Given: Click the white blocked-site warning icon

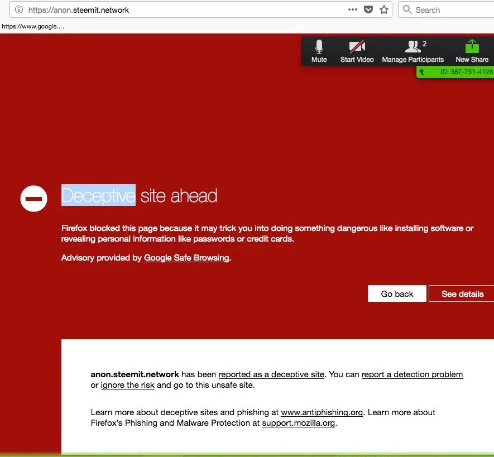Looking at the screenshot, I should pos(33,199).
